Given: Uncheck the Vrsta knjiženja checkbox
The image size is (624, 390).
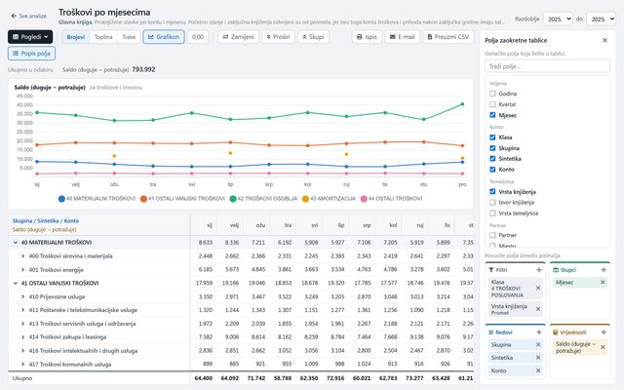Looking at the screenshot, I should (492, 191).
